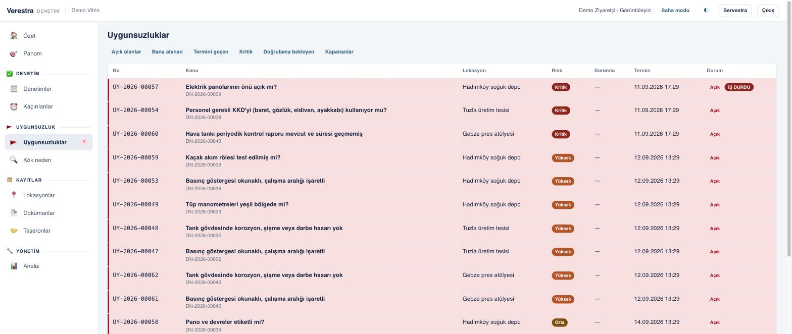This screenshot has width=792, height=334.
Task: Open 'Kaçak akım rölesi test edilmiş mi?'
Action: [x=233, y=157]
